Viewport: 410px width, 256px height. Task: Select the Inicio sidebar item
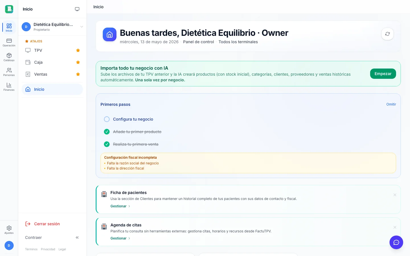click(52, 89)
